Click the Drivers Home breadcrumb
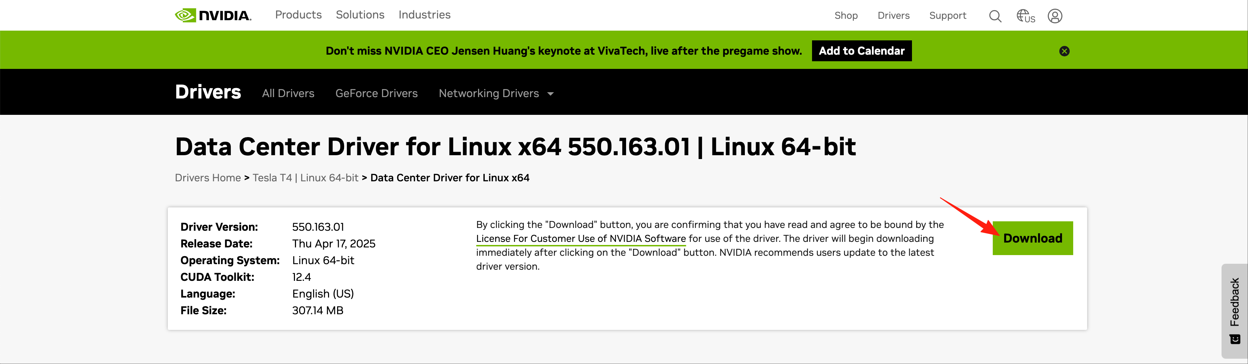 coord(208,178)
